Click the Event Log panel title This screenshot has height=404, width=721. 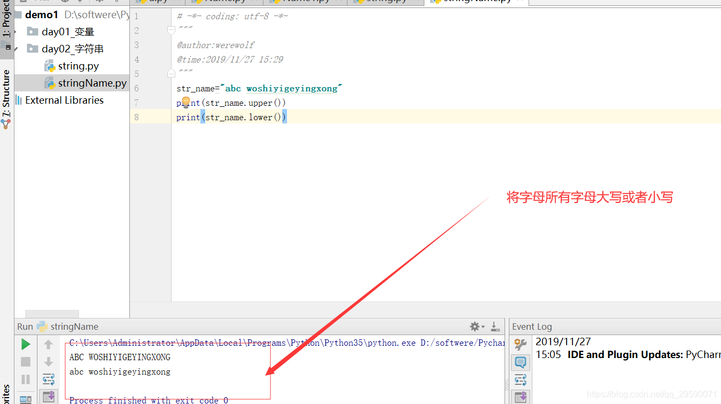tap(532, 327)
